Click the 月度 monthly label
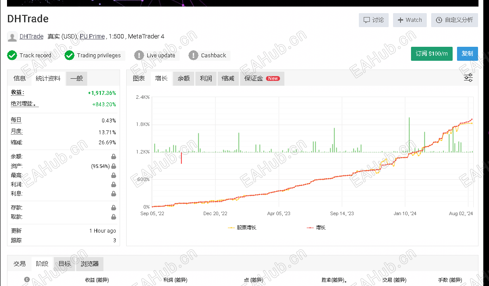This screenshot has height=286, width=489. (x=17, y=131)
